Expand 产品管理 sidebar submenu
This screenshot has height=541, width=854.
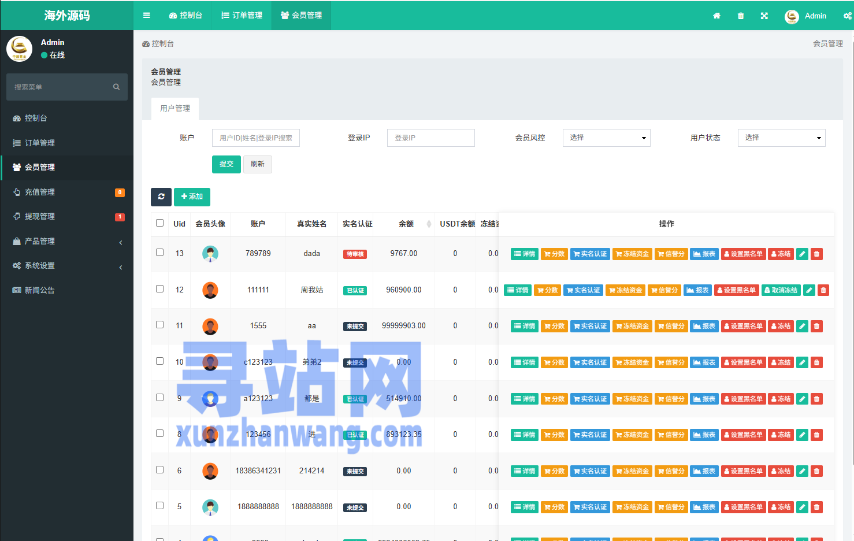(67, 241)
